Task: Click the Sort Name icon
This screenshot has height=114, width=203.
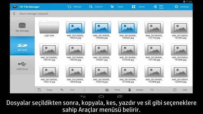Action: point(155,7)
